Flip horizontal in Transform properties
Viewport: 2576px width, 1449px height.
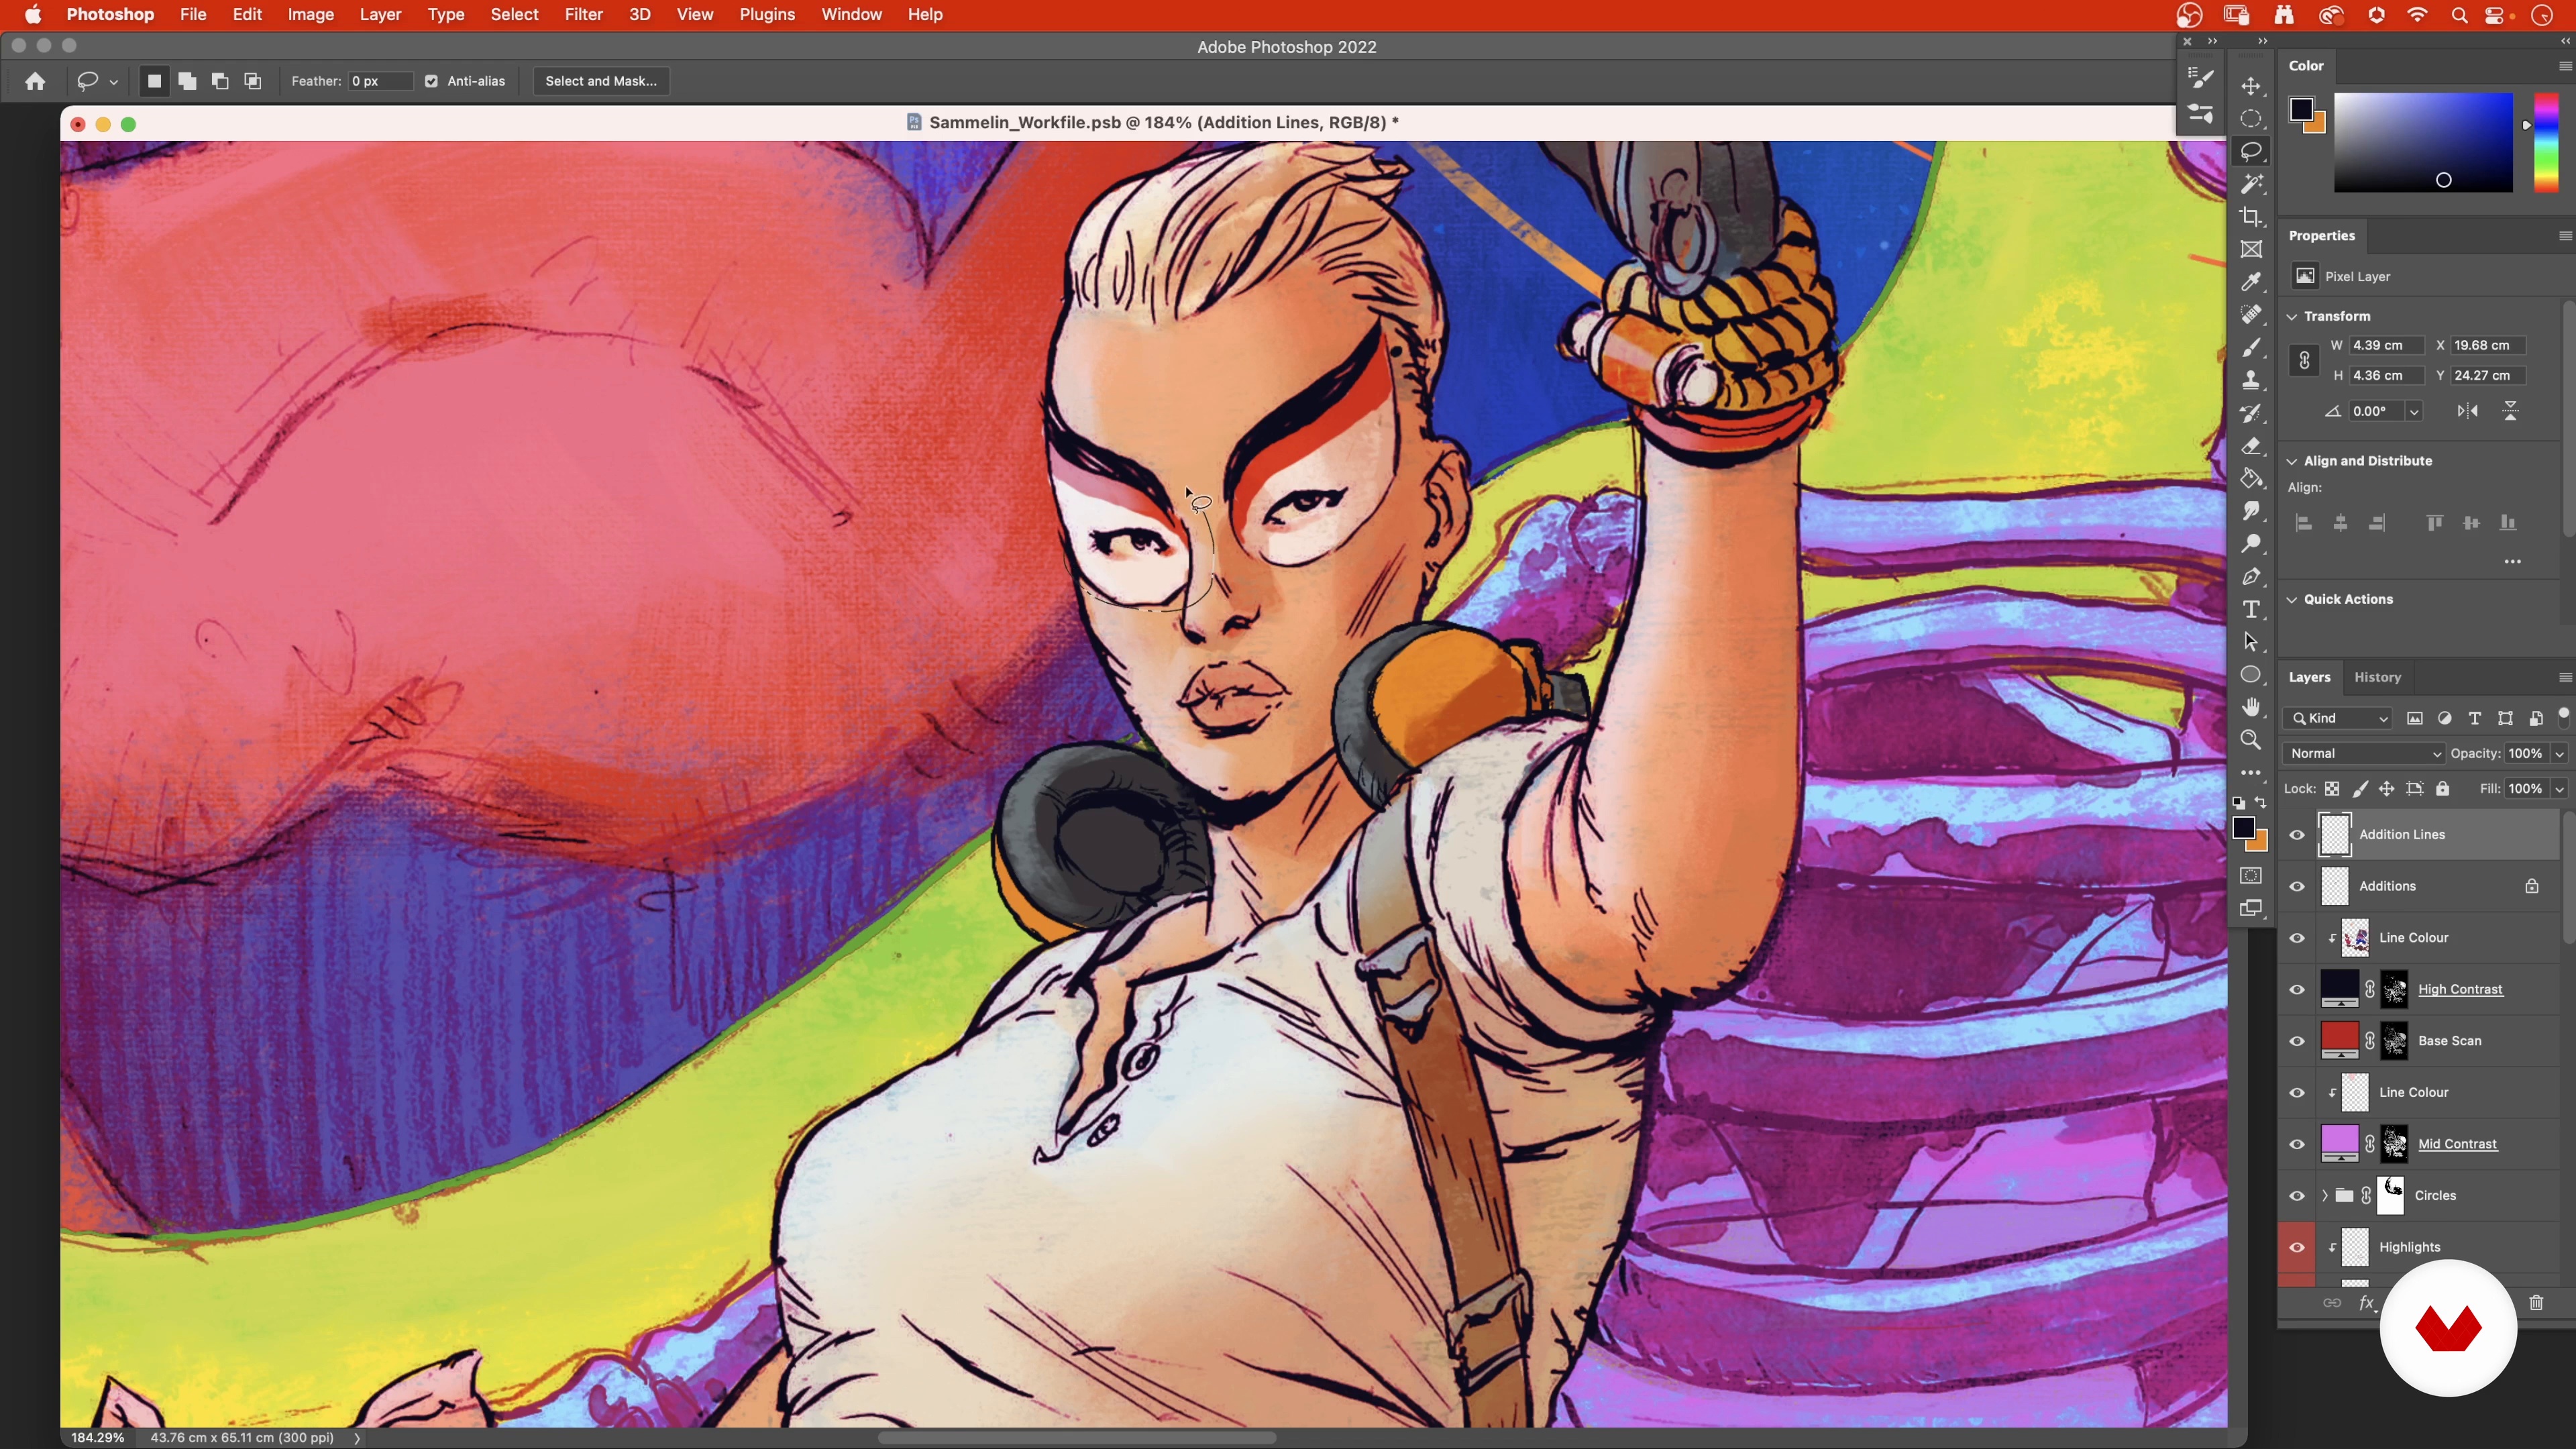pyautogui.click(x=2468, y=411)
